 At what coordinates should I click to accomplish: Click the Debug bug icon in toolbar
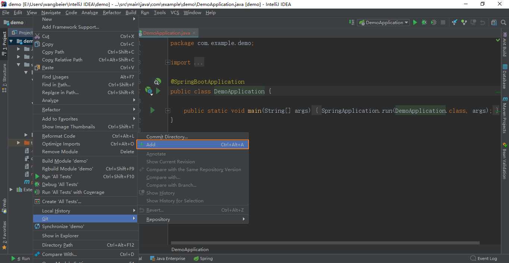pyautogui.click(x=424, y=22)
